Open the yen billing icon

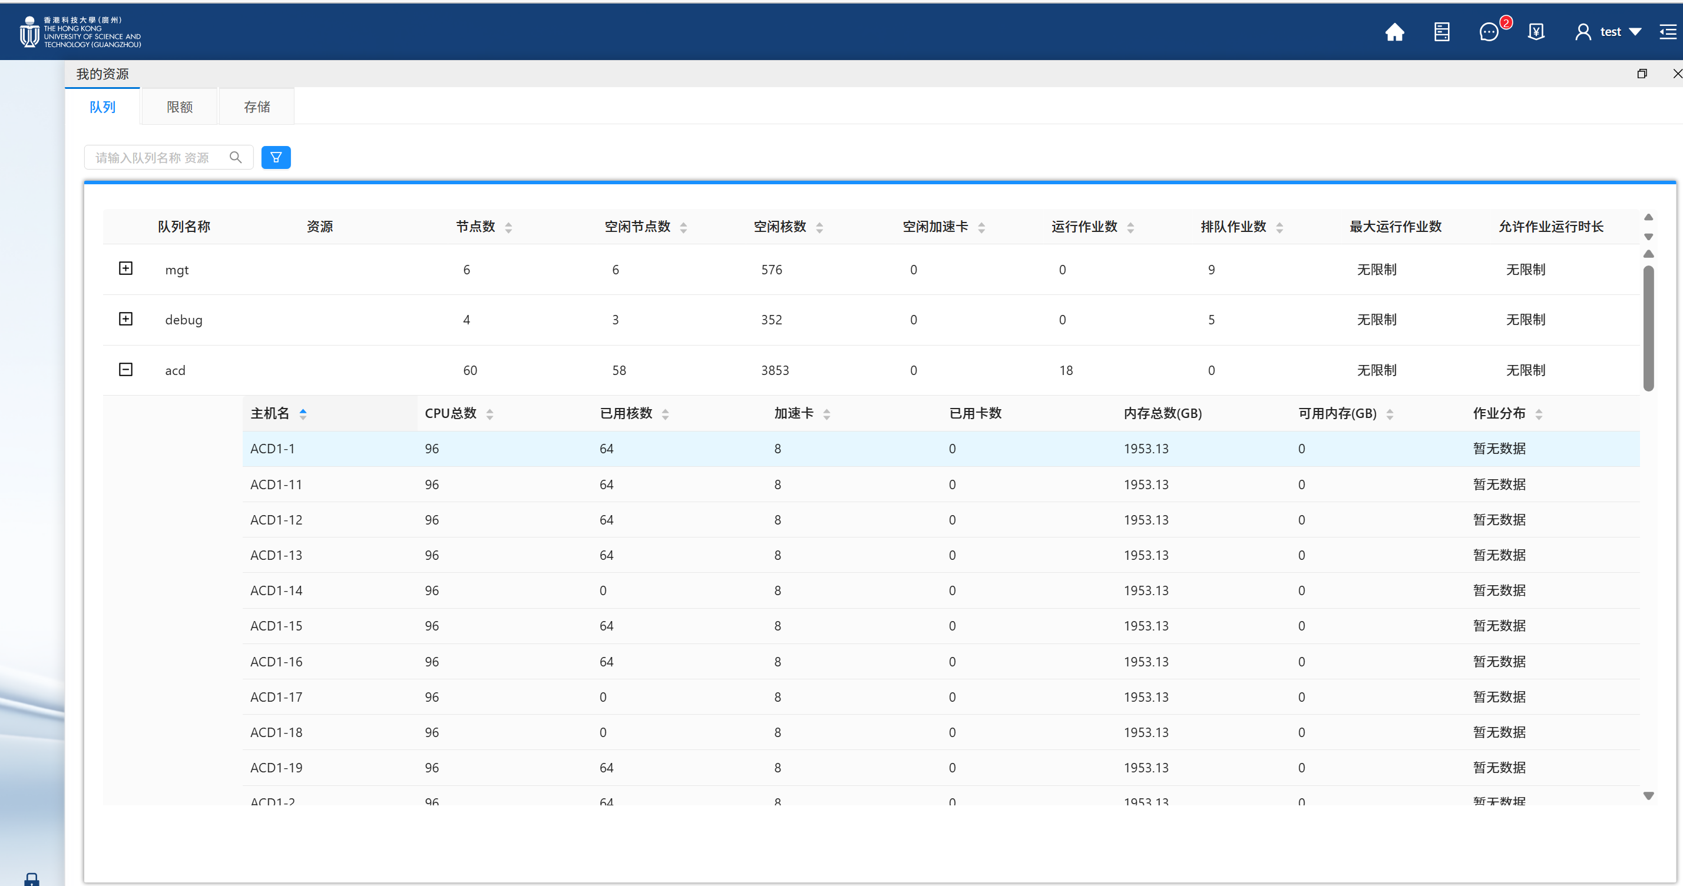click(1536, 32)
